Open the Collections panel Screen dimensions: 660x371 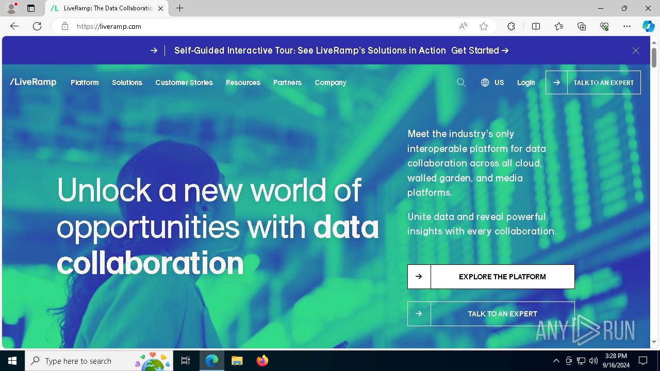coord(582,26)
